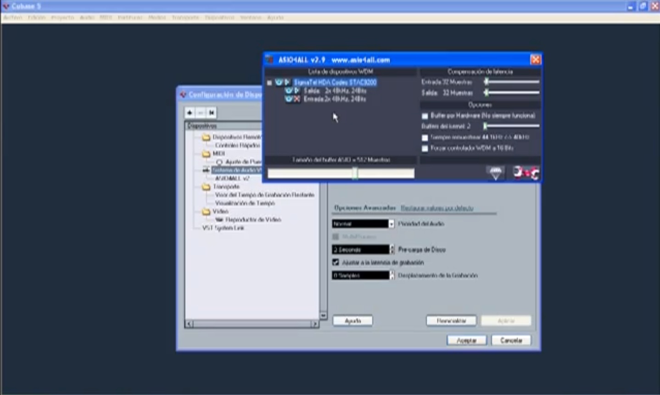Click the Cancelar button

511,340
